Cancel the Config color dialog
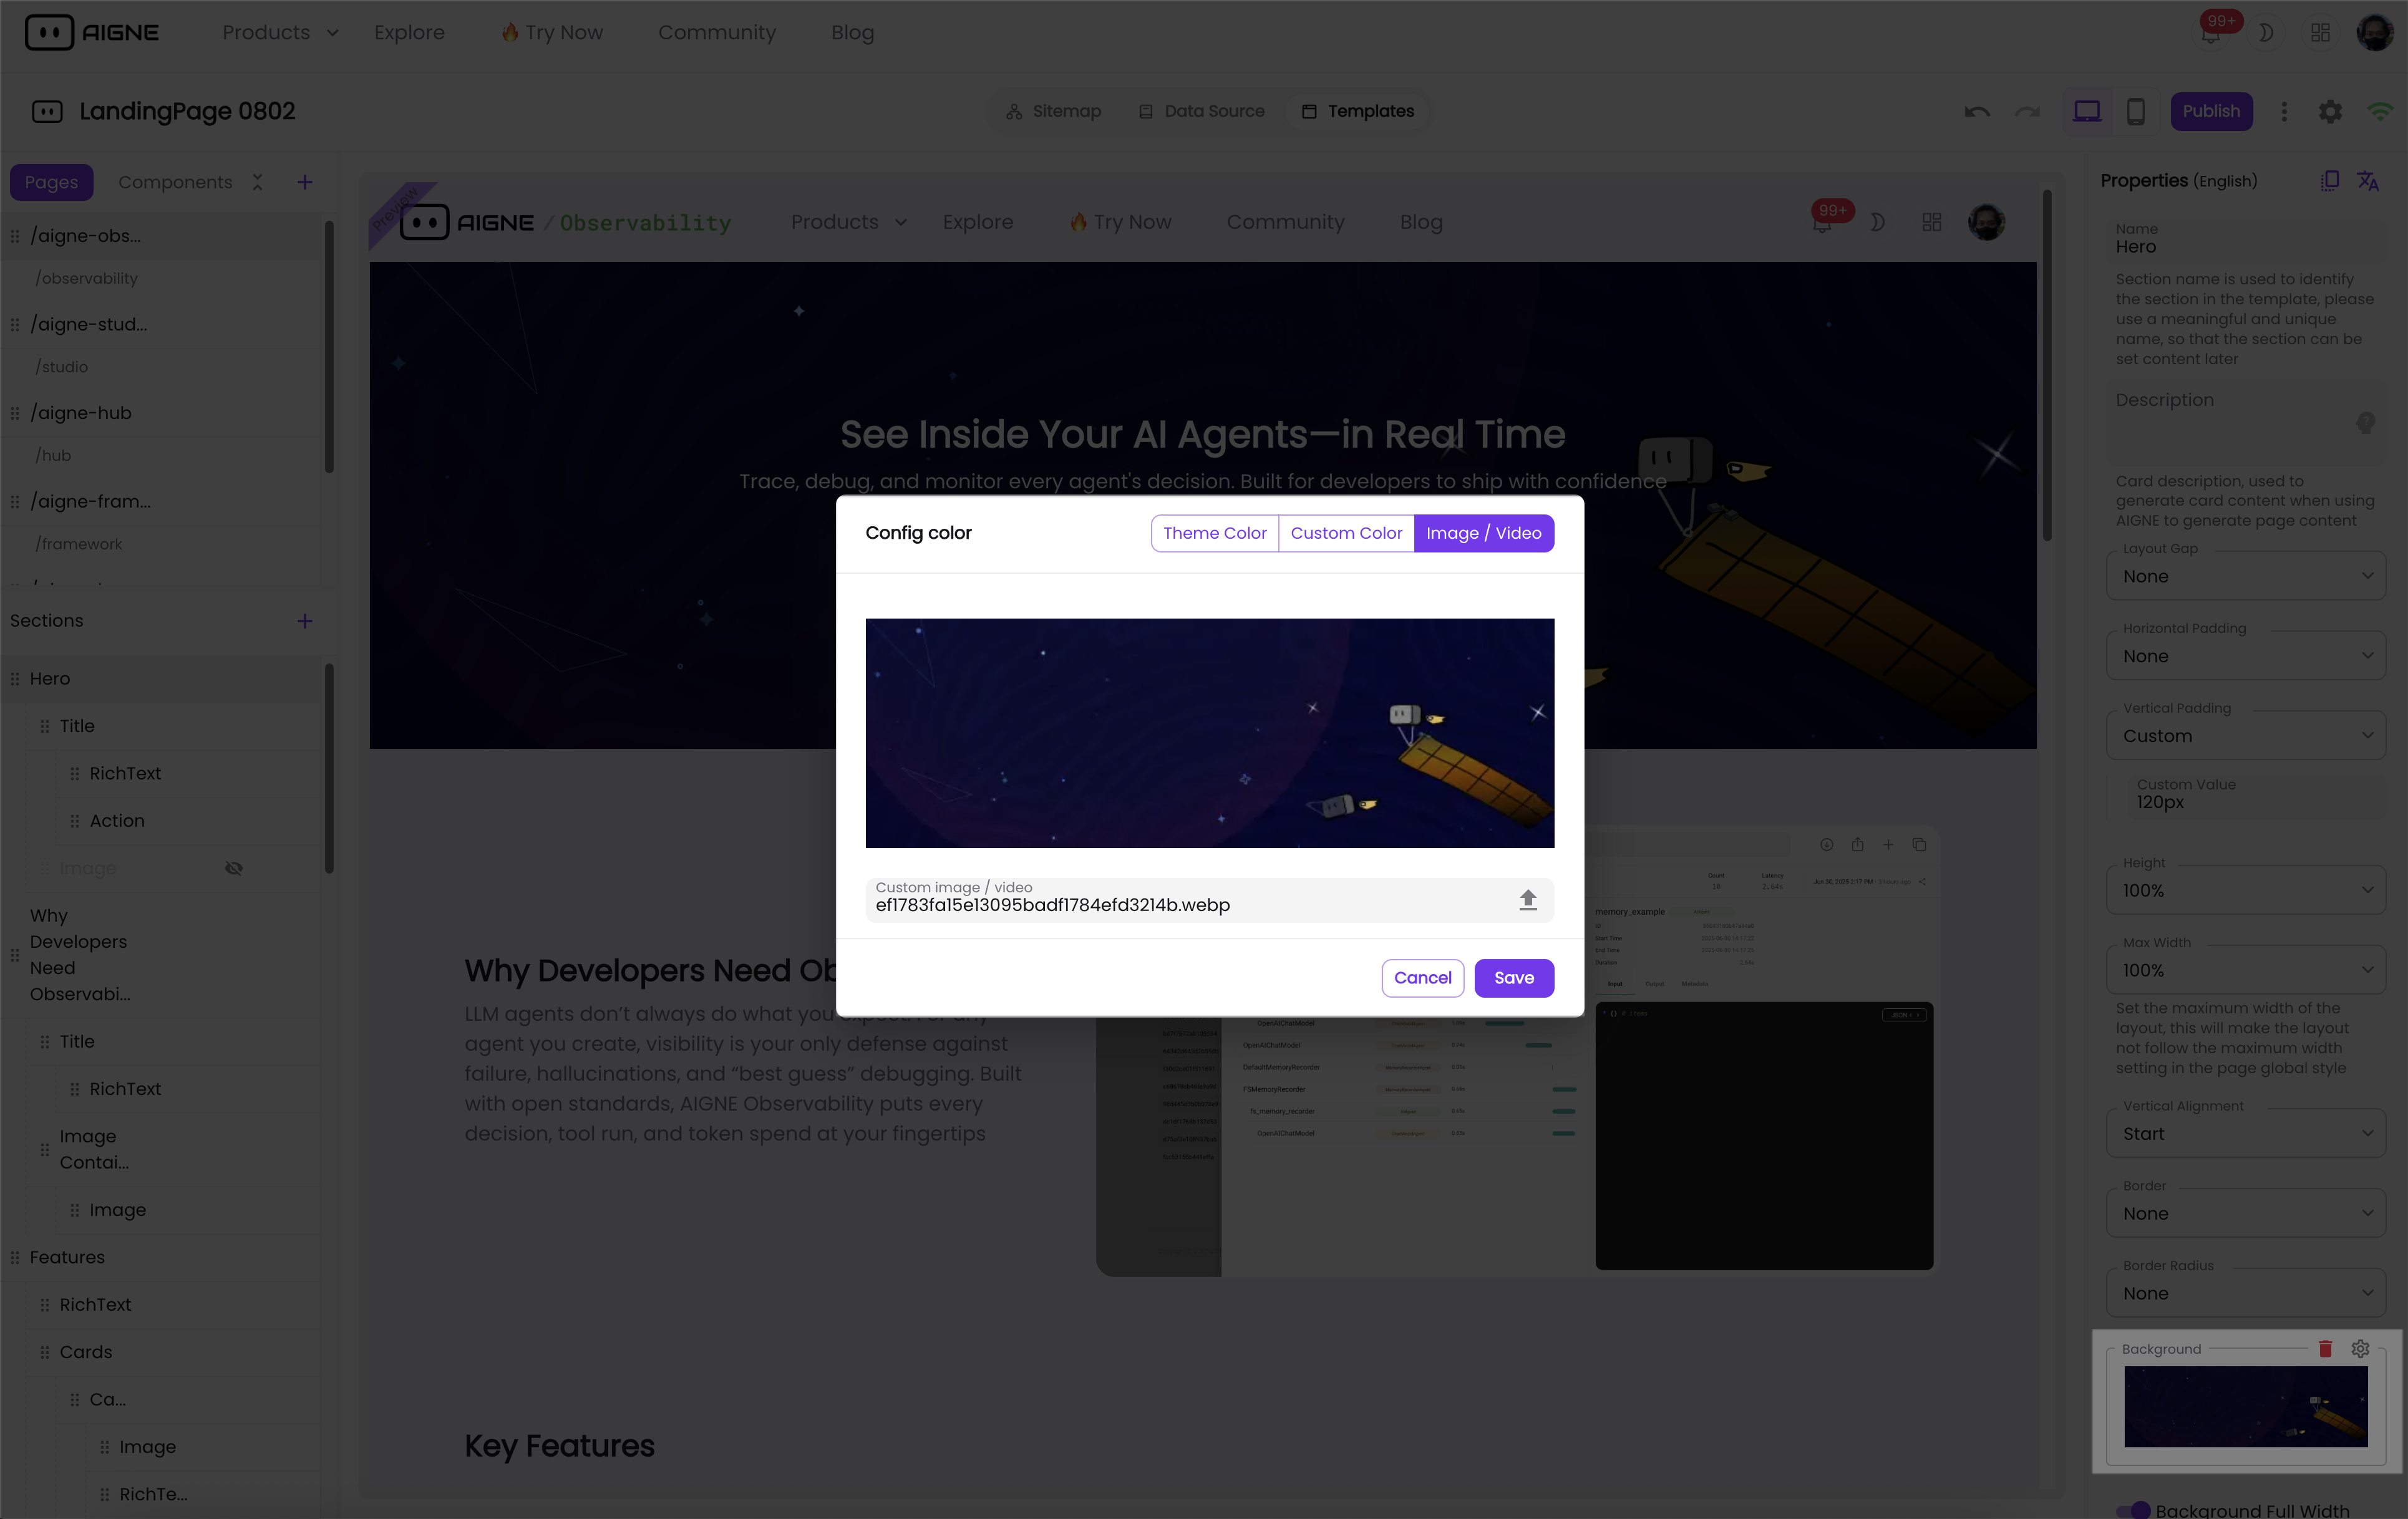 point(1422,977)
